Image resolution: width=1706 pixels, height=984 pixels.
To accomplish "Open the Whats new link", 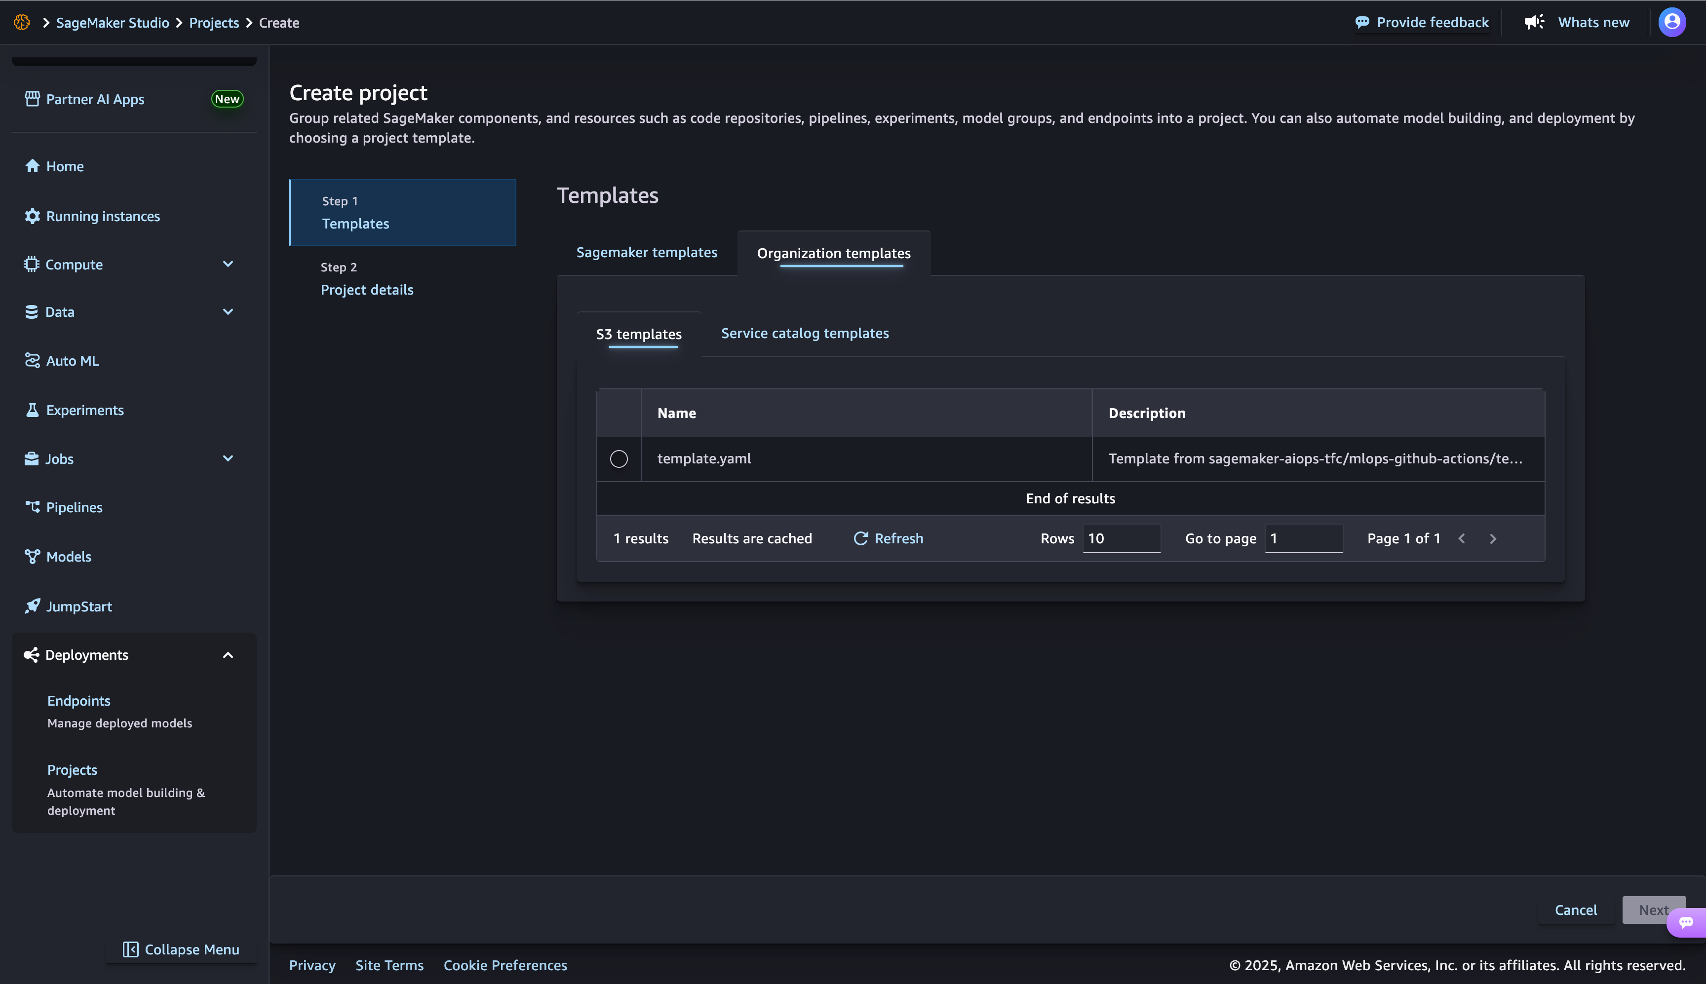I will point(1577,22).
